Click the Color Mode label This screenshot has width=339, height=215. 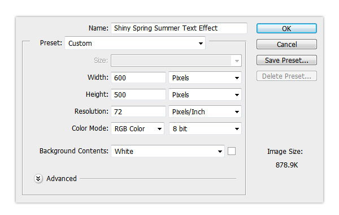coord(90,128)
